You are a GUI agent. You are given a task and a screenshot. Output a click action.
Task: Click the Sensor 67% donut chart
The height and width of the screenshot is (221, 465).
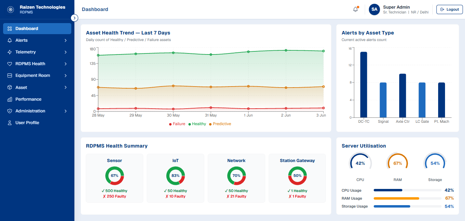click(x=114, y=176)
